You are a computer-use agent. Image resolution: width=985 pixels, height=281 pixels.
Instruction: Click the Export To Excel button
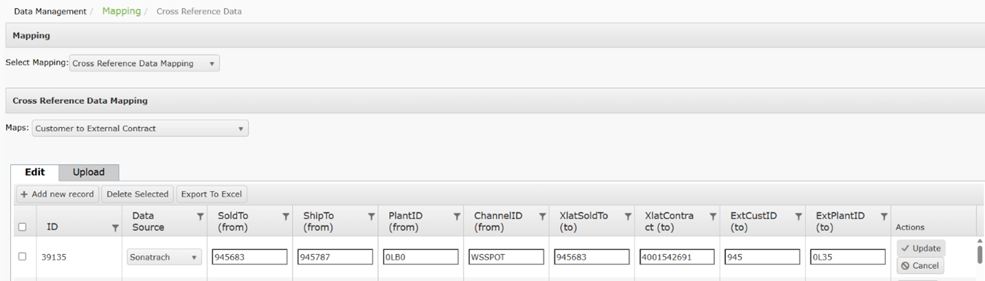coord(211,194)
